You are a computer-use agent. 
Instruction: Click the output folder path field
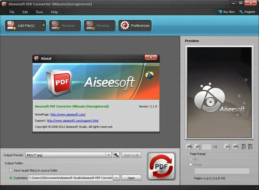coord(71,178)
